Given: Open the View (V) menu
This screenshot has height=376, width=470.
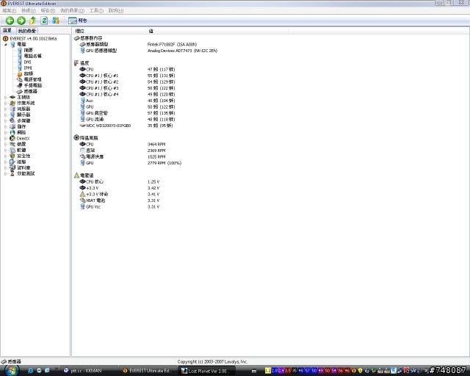Looking at the screenshot, I should click(x=29, y=10).
